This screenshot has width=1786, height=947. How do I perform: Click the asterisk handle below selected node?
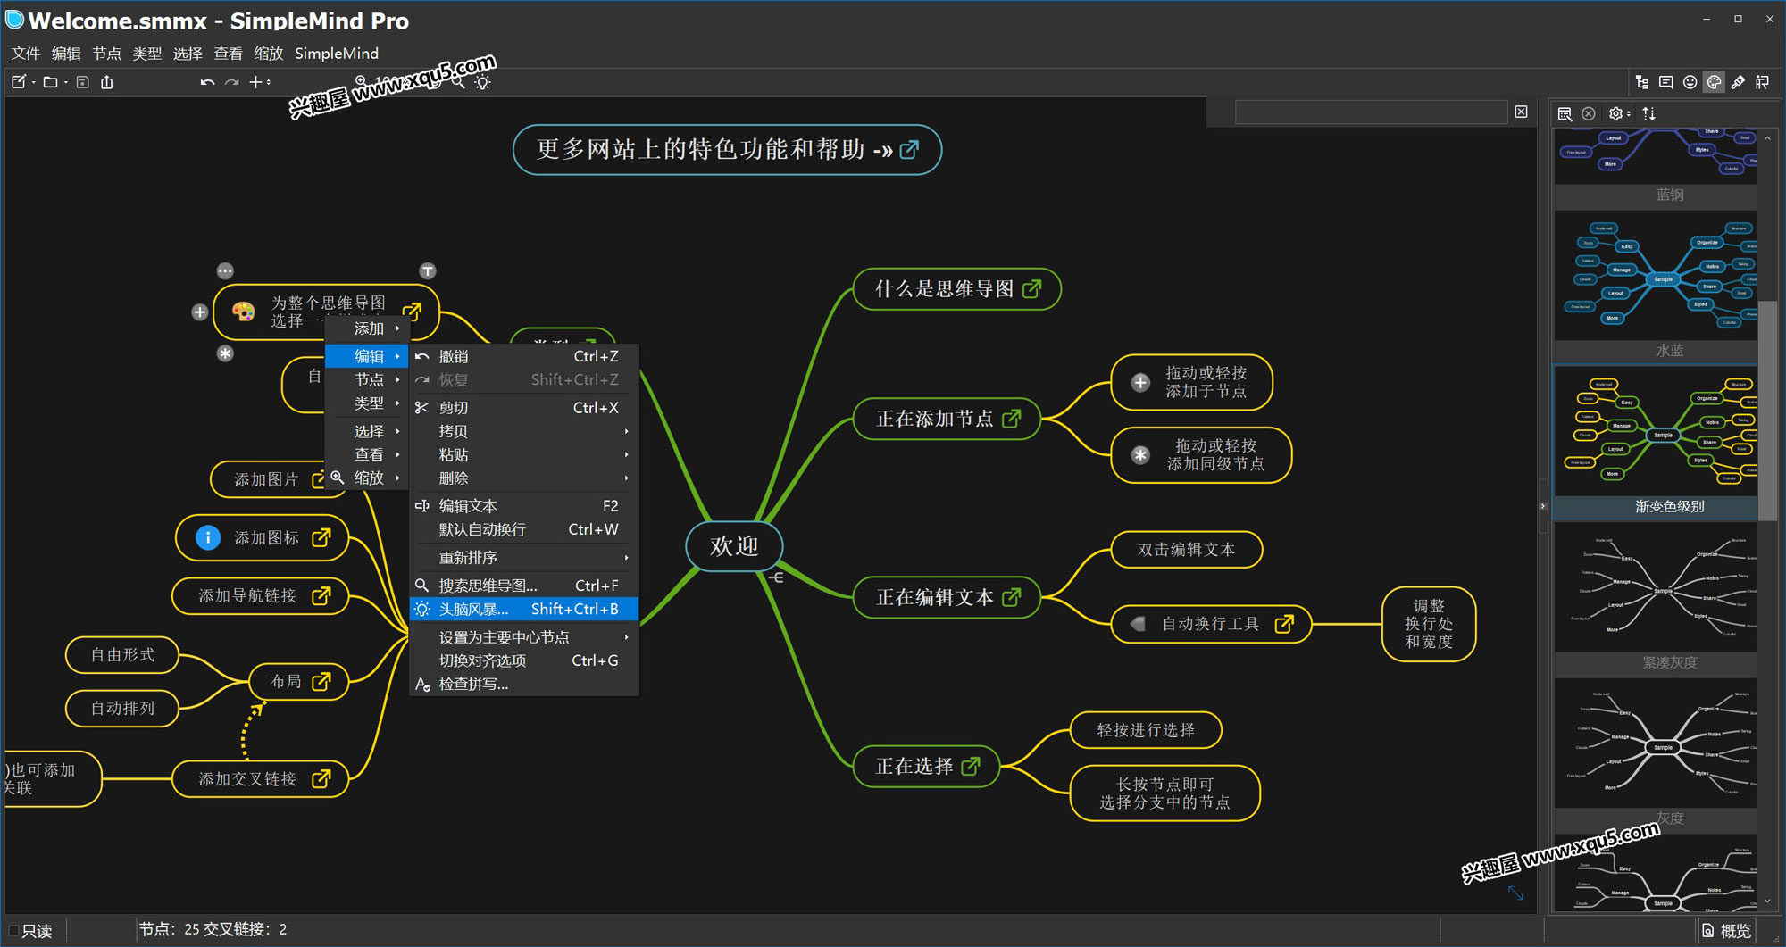pos(225,353)
